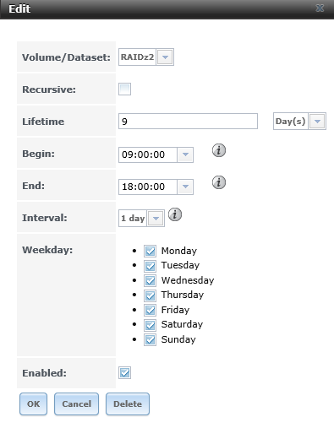This screenshot has height=428, width=334.
Task: Expand the End time 18:00:00 dropdown
Action: [185, 187]
